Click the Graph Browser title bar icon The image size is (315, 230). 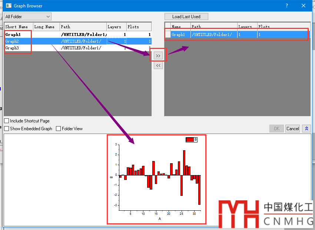coord(9,6)
